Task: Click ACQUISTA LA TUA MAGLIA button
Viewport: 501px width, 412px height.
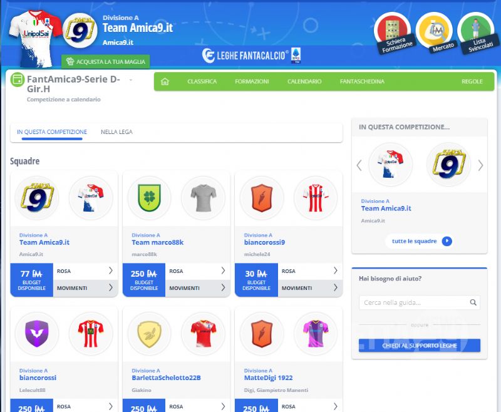Action: click(105, 61)
